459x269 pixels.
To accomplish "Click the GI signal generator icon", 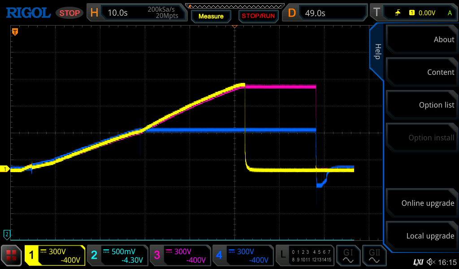I will (x=348, y=256).
